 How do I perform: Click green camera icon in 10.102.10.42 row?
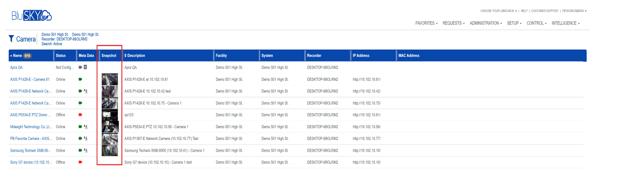pos(80,91)
